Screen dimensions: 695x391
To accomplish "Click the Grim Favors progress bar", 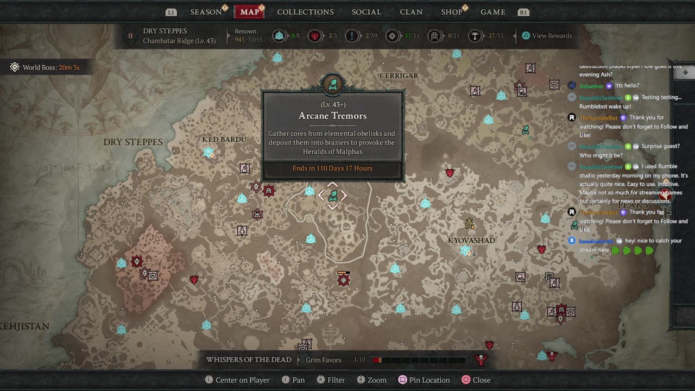I will tap(419, 360).
